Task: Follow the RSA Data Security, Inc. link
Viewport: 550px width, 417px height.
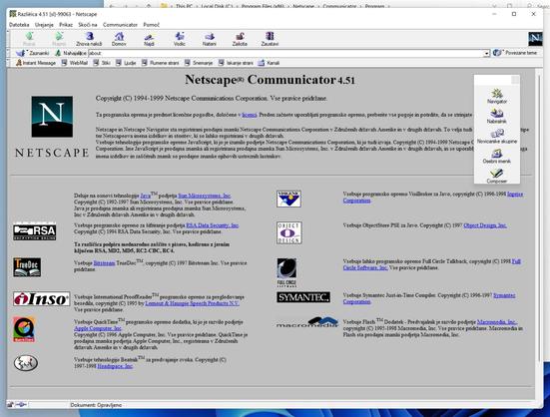Action: click(x=213, y=225)
